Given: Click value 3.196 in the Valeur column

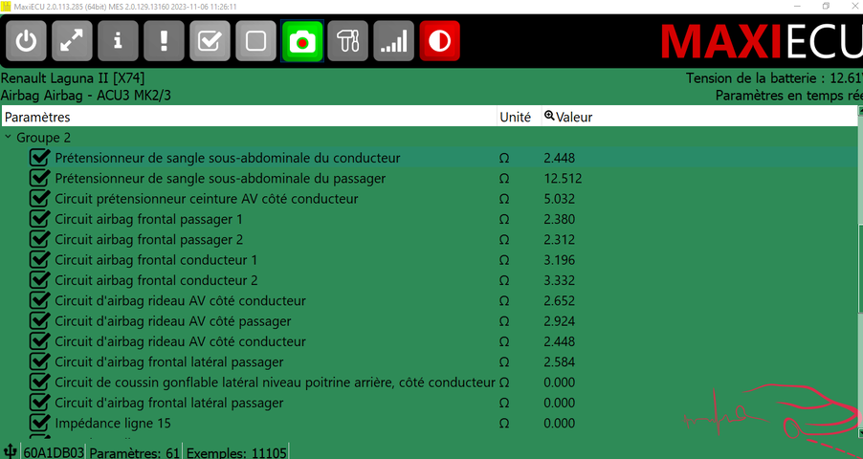Looking at the screenshot, I should pos(559,260).
